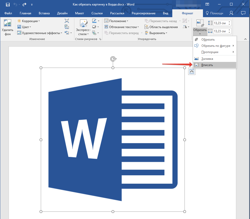Open Customize Quick Access Toolbar arrow

tap(32, 5)
